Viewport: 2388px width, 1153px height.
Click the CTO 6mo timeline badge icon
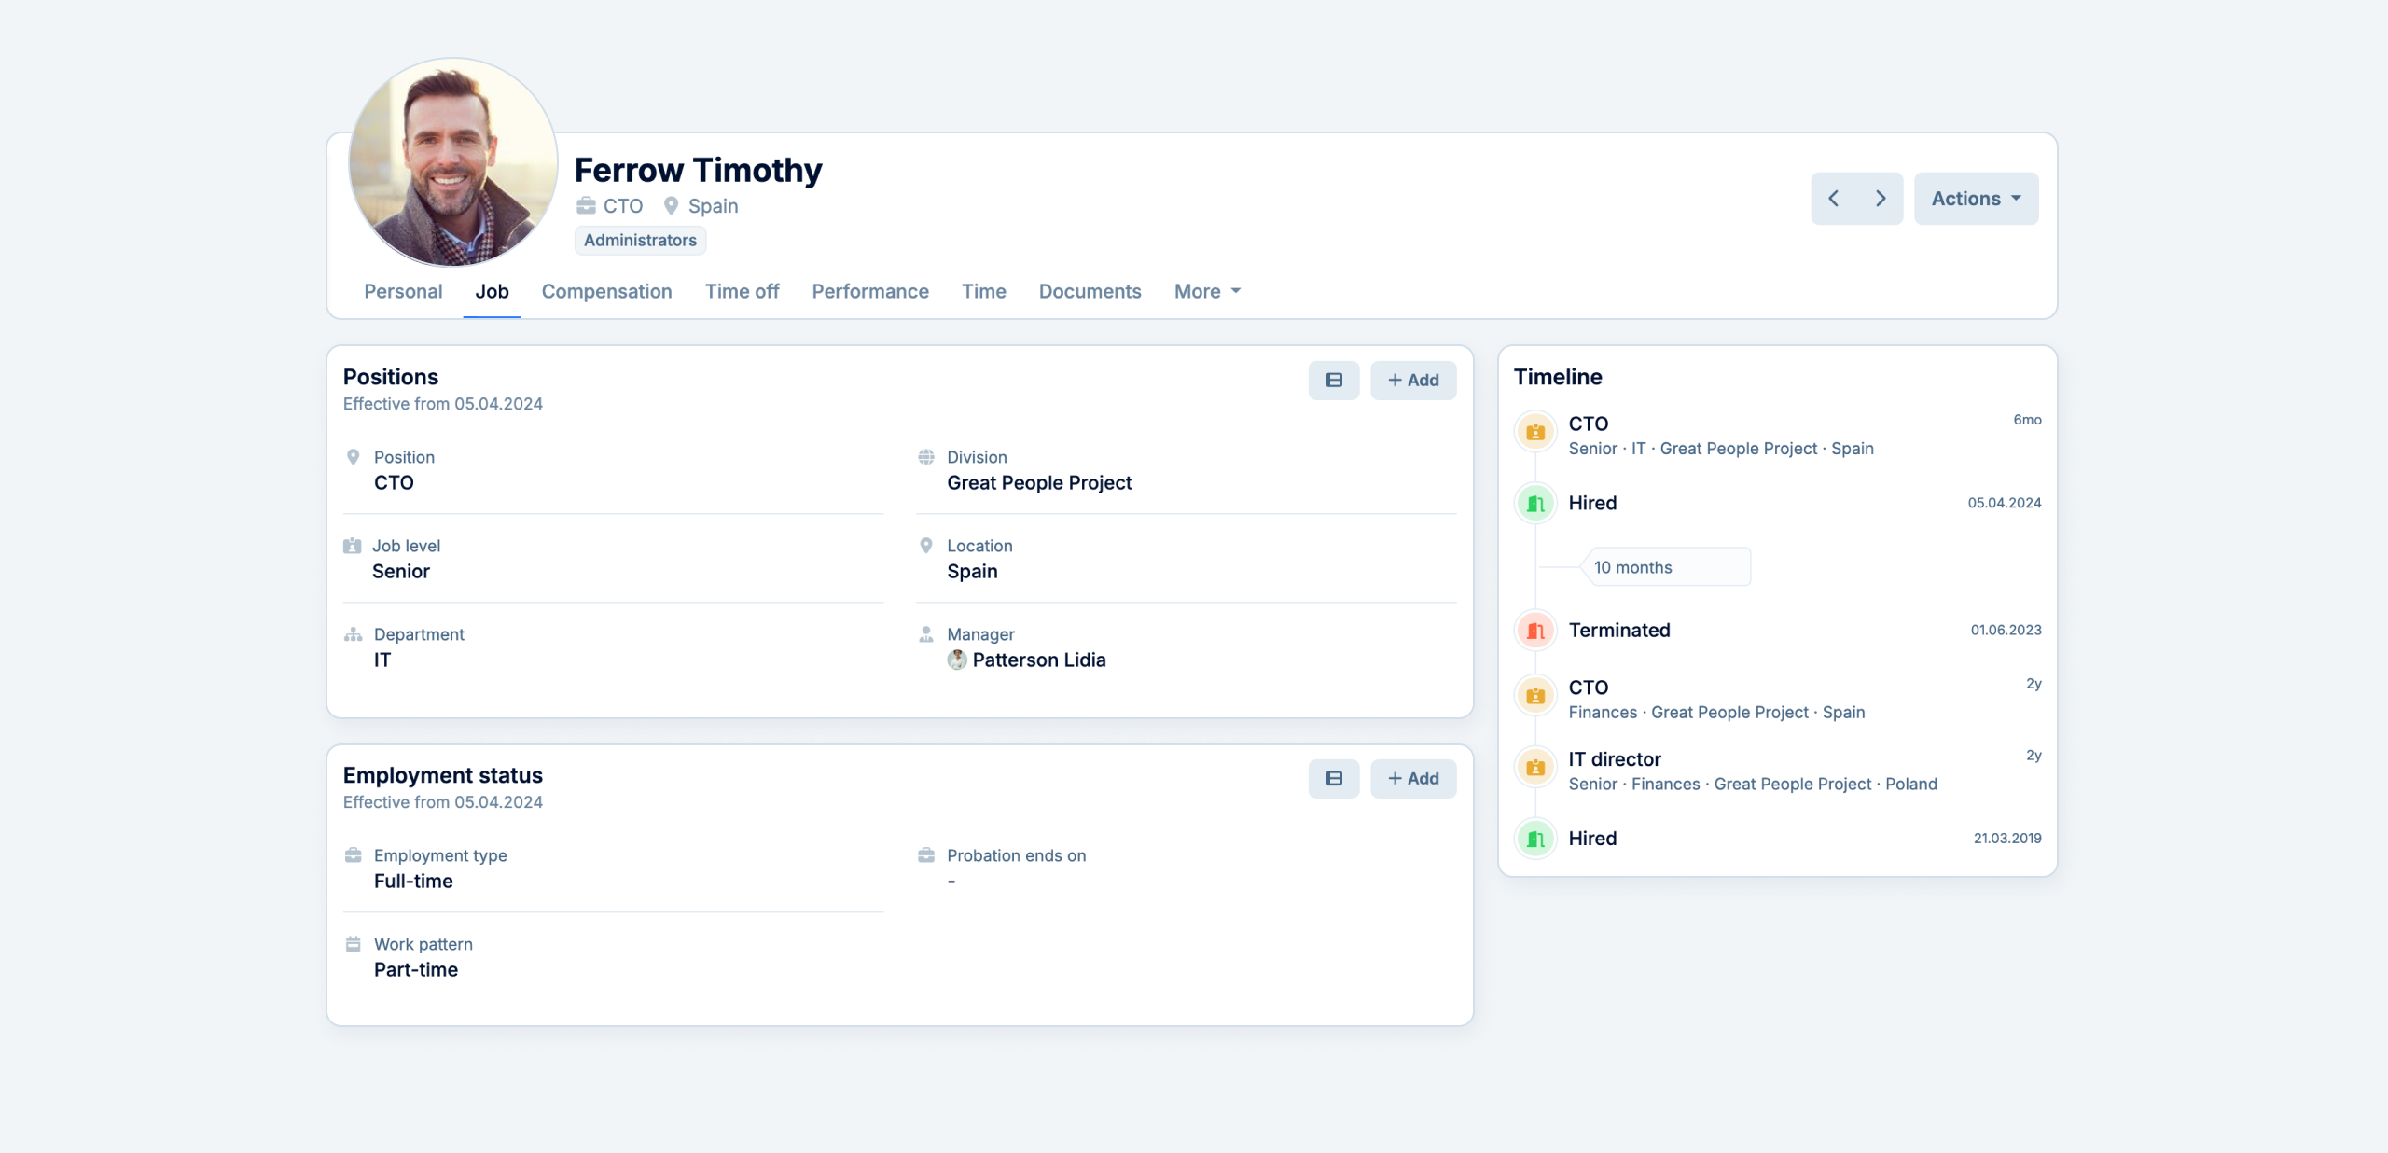[x=1535, y=432]
